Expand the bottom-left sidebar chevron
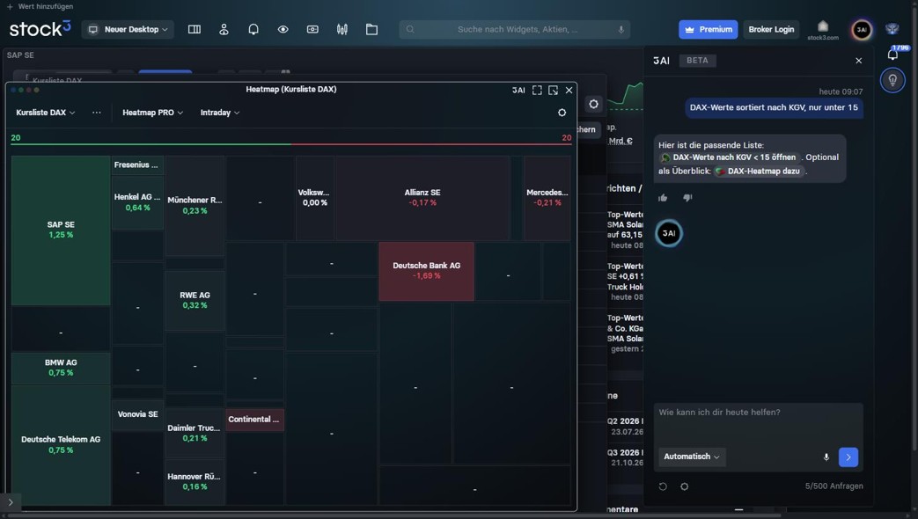This screenshot has height=519, width=918. tap(11, 502)
